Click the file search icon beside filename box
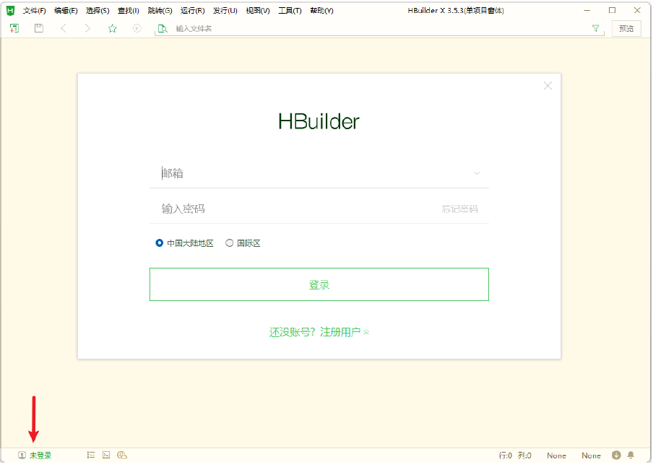 (x=163, y=28)
